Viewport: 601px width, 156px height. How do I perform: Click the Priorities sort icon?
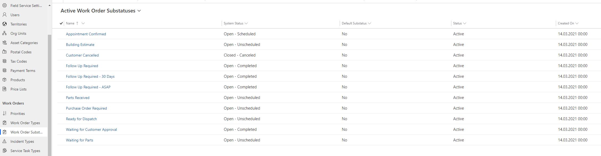point(5,114)
